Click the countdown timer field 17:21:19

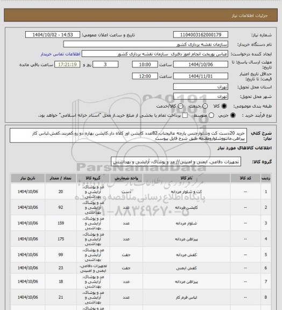click(x=67, y=65)
